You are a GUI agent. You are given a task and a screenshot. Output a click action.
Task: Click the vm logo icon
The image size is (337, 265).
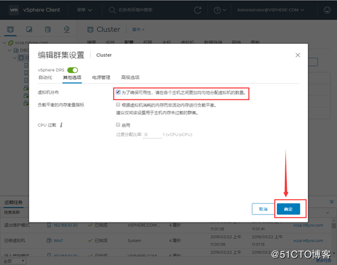tap(14, 10)
